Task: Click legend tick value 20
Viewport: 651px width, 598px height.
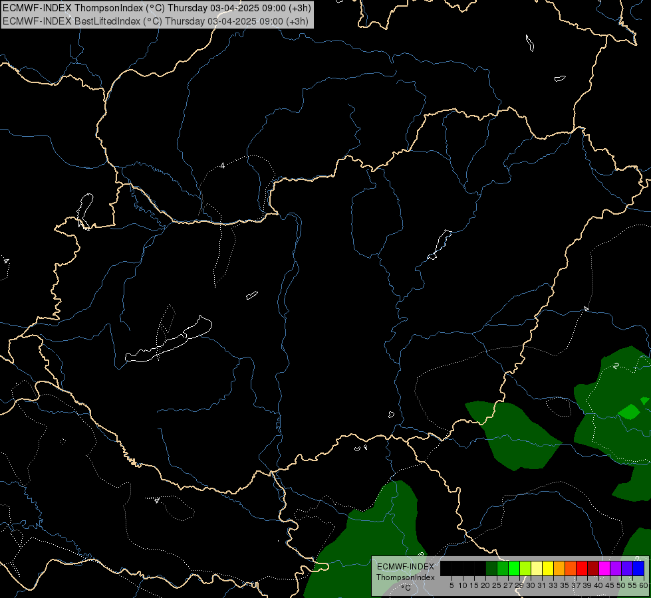Action: click(x=485, y=585)
